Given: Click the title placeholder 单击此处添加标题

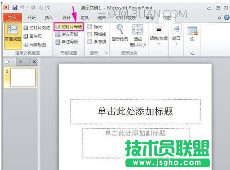Looking at the screenshot, I should (x=136, y=112).
